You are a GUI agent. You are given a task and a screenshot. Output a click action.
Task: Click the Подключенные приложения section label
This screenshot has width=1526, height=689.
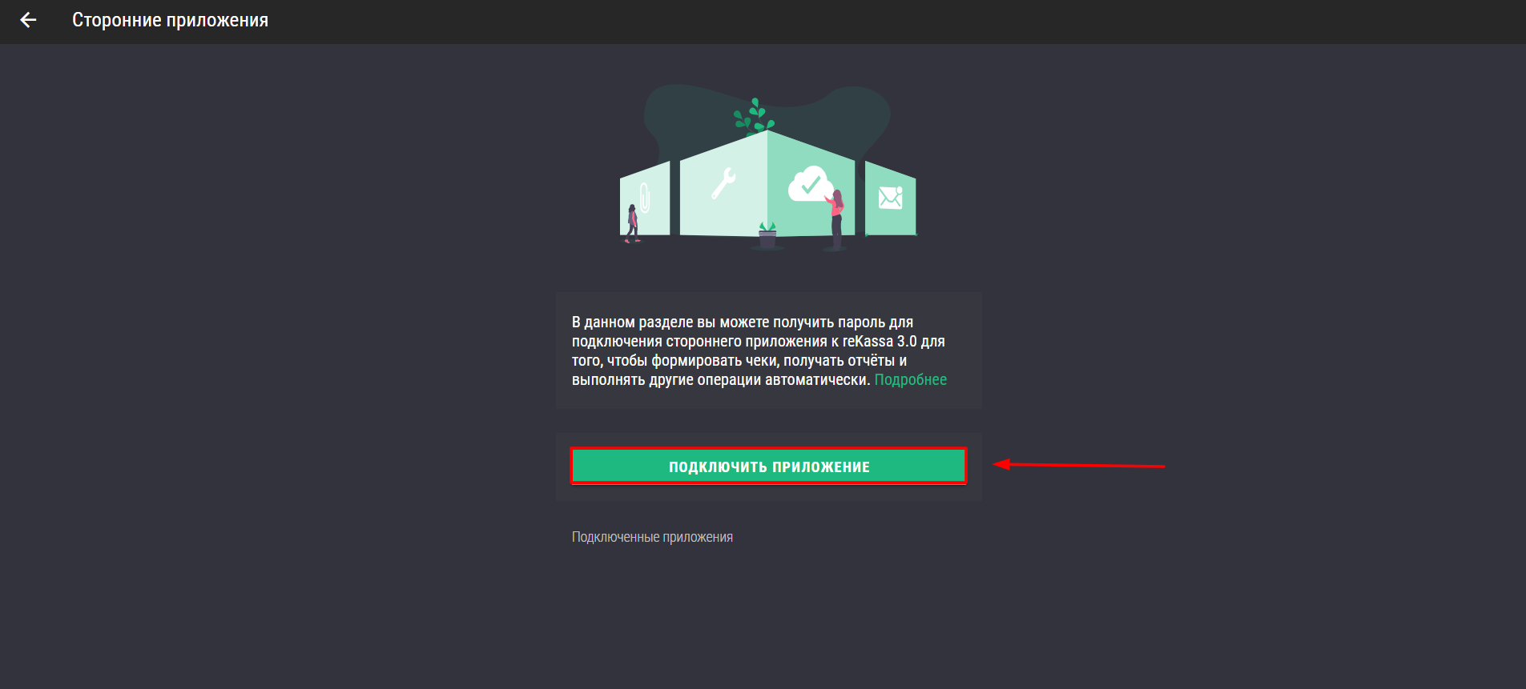click(x=652, y=537)
